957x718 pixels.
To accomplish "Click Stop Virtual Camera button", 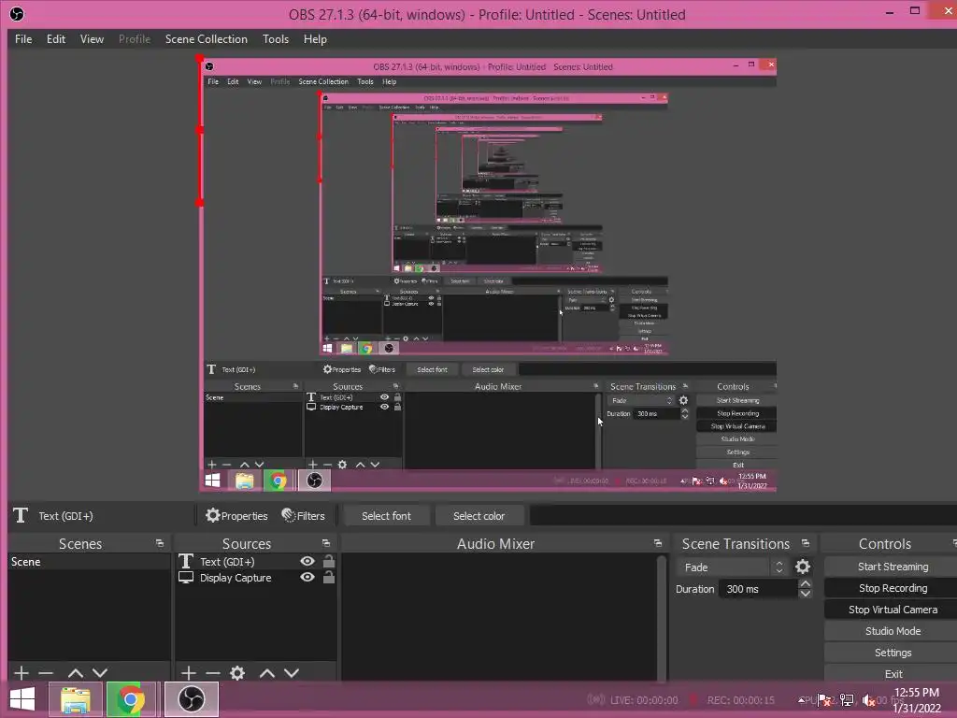I will [x=893, y=610].
